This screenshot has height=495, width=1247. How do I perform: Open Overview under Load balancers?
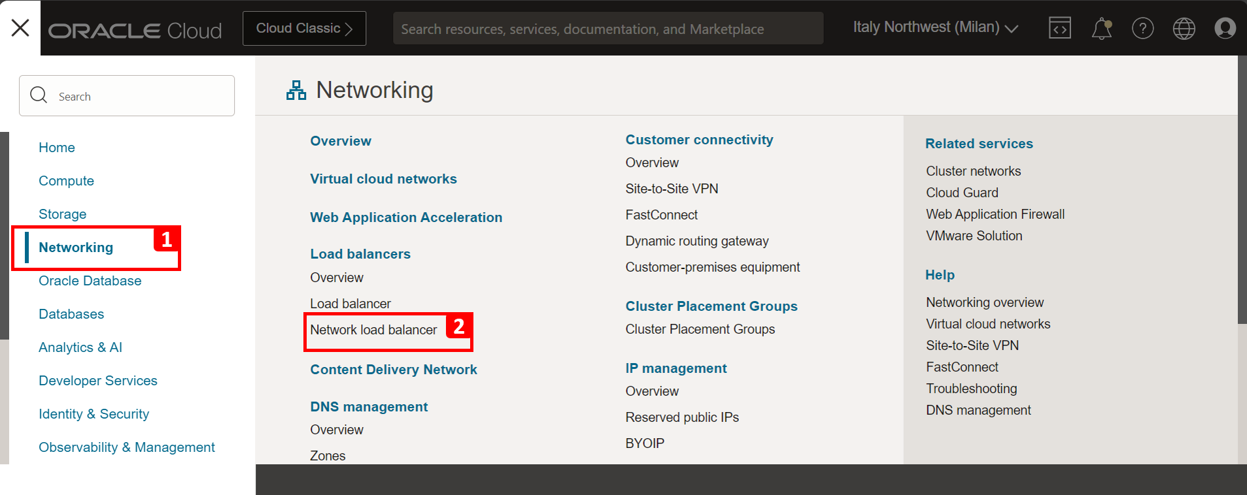pyautogui.click(x=337, y=278)
